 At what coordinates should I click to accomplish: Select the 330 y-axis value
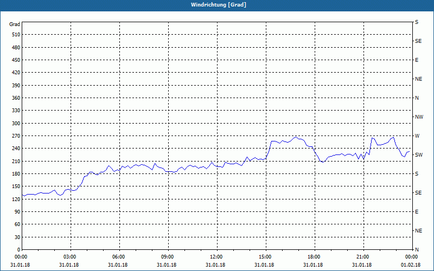click(16, 111)
